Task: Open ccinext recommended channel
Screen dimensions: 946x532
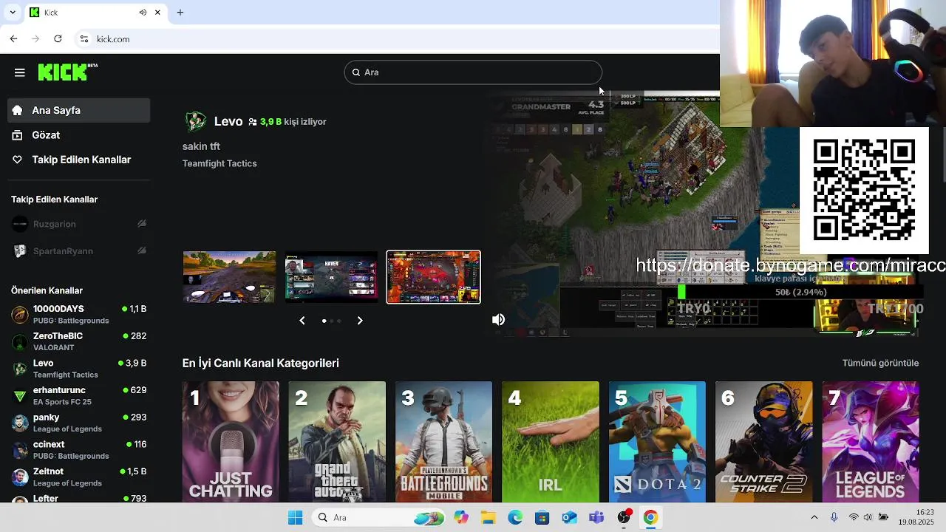Action: (x=78, y=450)
